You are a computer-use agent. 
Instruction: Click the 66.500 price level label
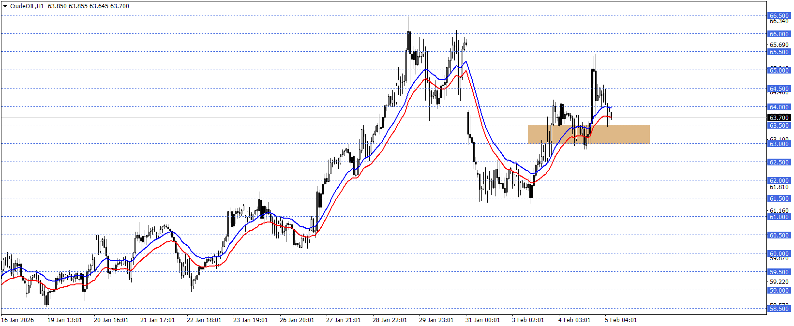point(779,15)
